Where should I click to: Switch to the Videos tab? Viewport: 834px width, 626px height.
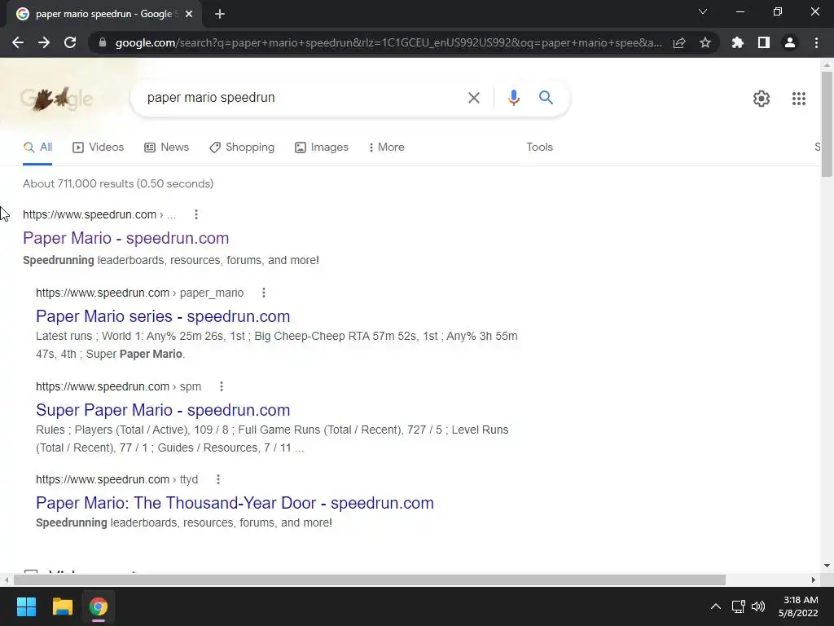tap(99, 148)
